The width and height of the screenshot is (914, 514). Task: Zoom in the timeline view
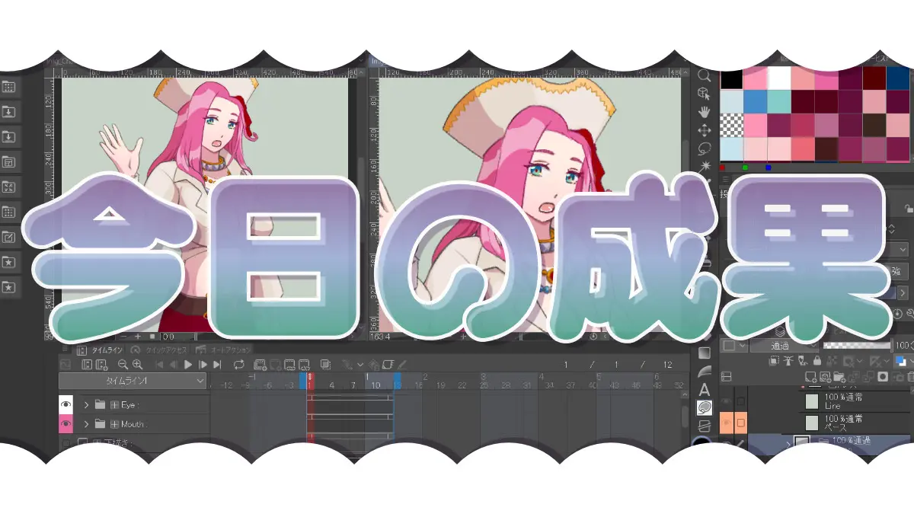click(137, 366)
